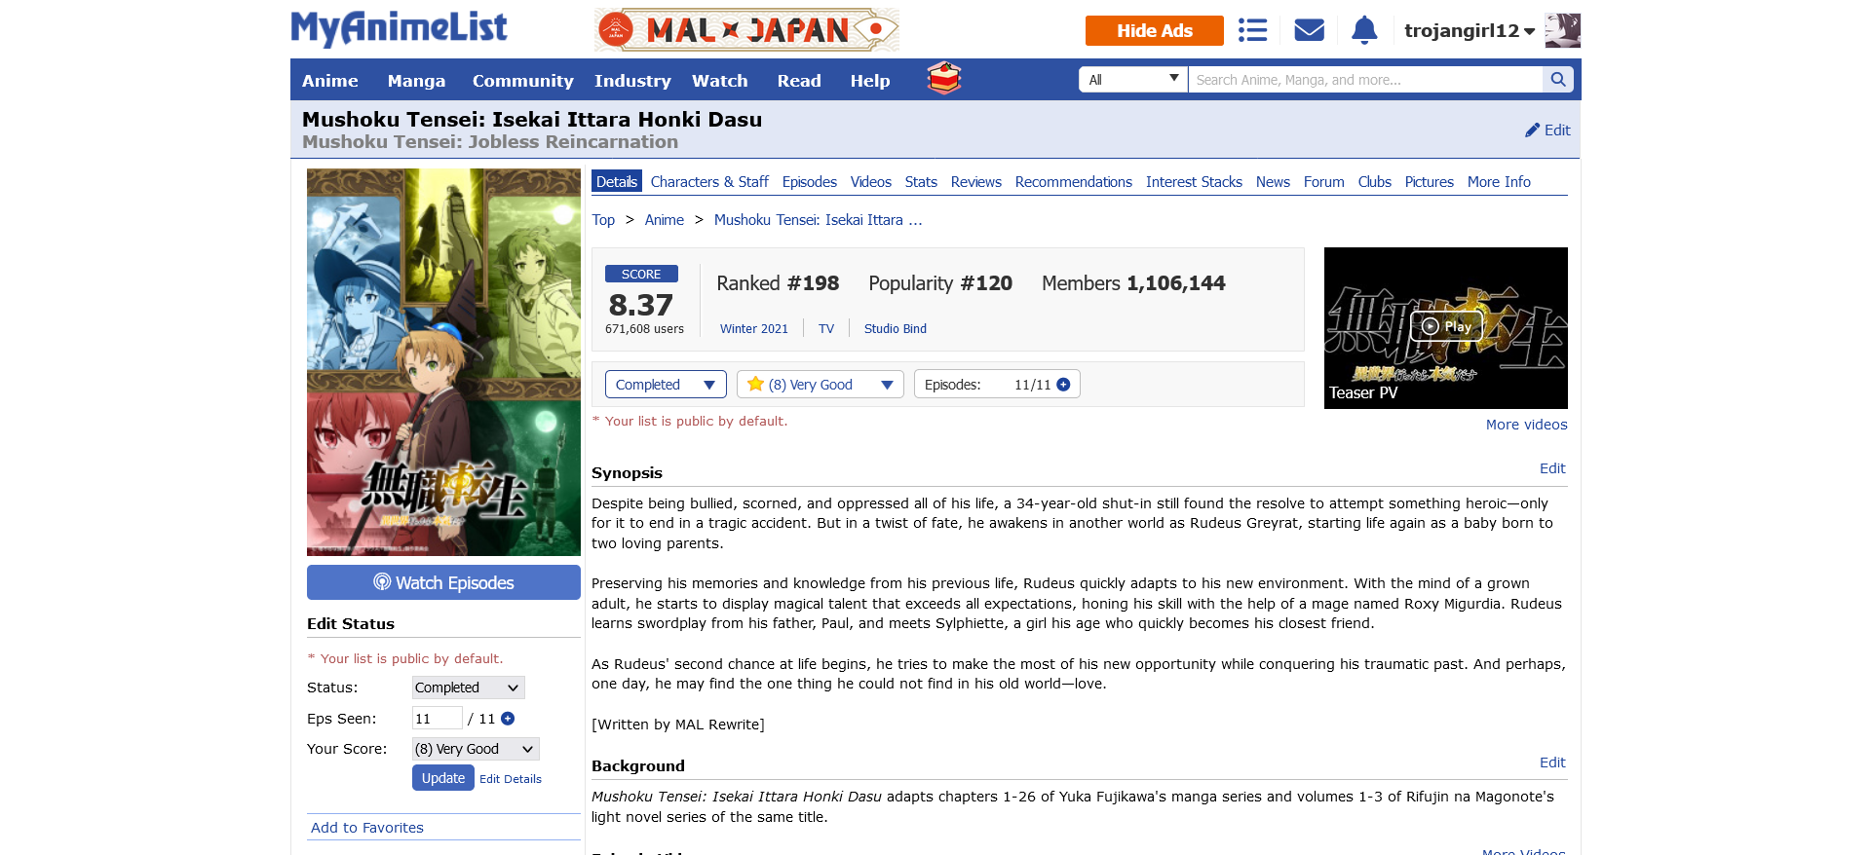Click the Hide Ads button
This screenshot has height=855, width=1871.
1155,30
